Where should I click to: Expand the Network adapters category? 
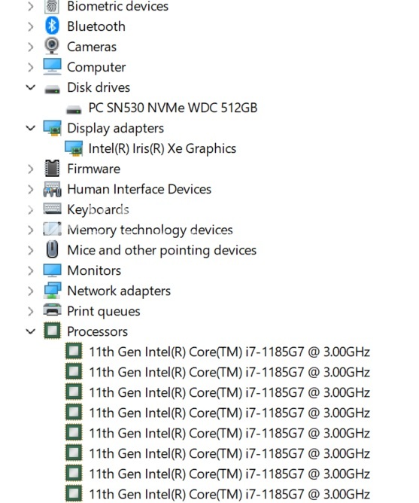30,291
